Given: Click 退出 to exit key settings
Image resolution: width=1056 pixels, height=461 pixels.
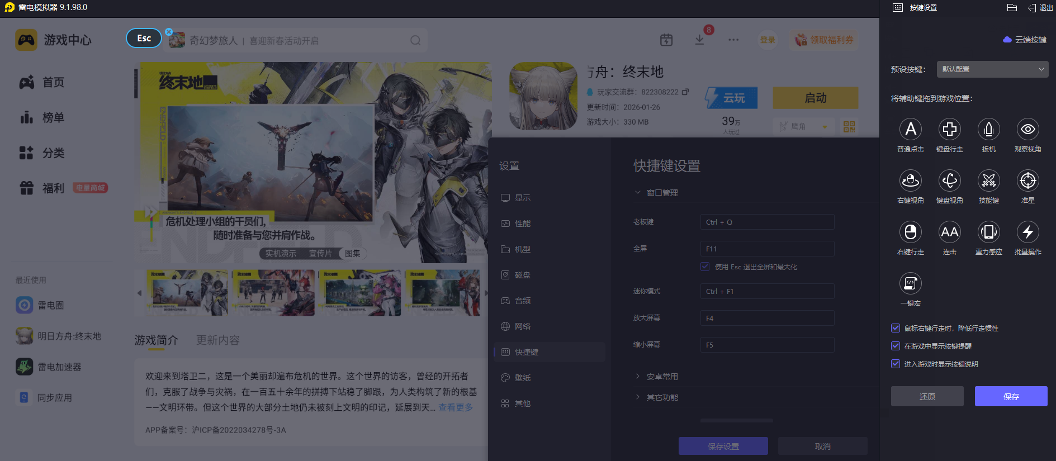Looking at the screenshot, I should coord(1040,8).
